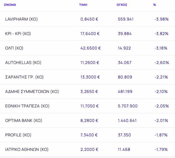Select the change -1,87%
175x158 pixels.
161,135
